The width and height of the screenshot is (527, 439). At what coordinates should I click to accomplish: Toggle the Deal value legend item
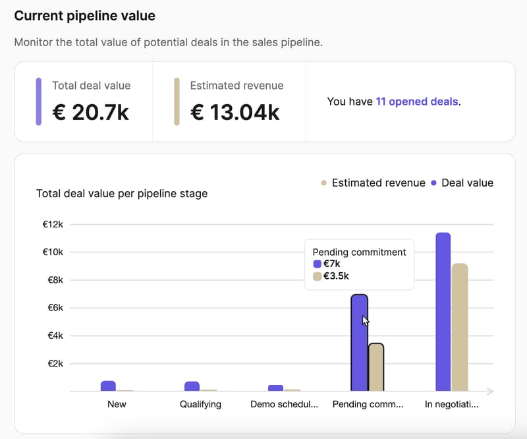[462, 183]
